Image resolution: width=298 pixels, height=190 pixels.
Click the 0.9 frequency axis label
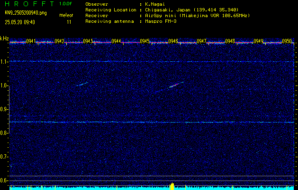tap(4, 109)
